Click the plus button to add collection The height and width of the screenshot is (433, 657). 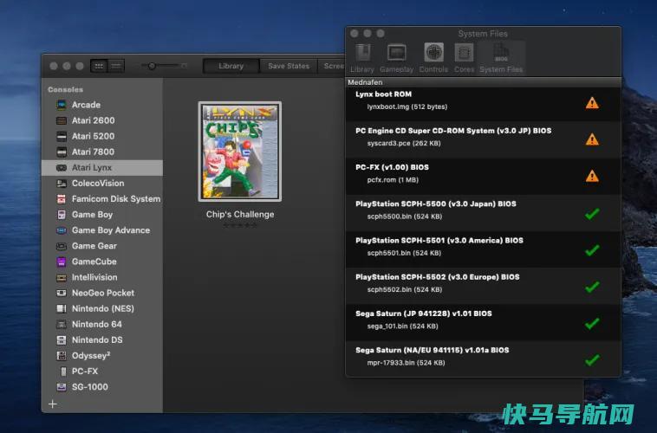click(52, 404)
